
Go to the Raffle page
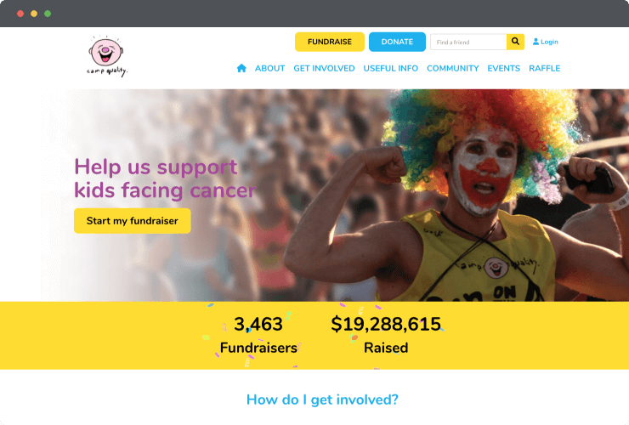pos(544,68)
